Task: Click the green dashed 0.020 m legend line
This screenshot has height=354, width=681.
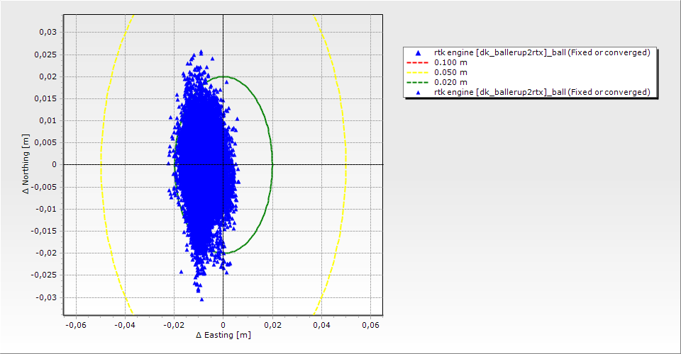Action: coord(418,82)
